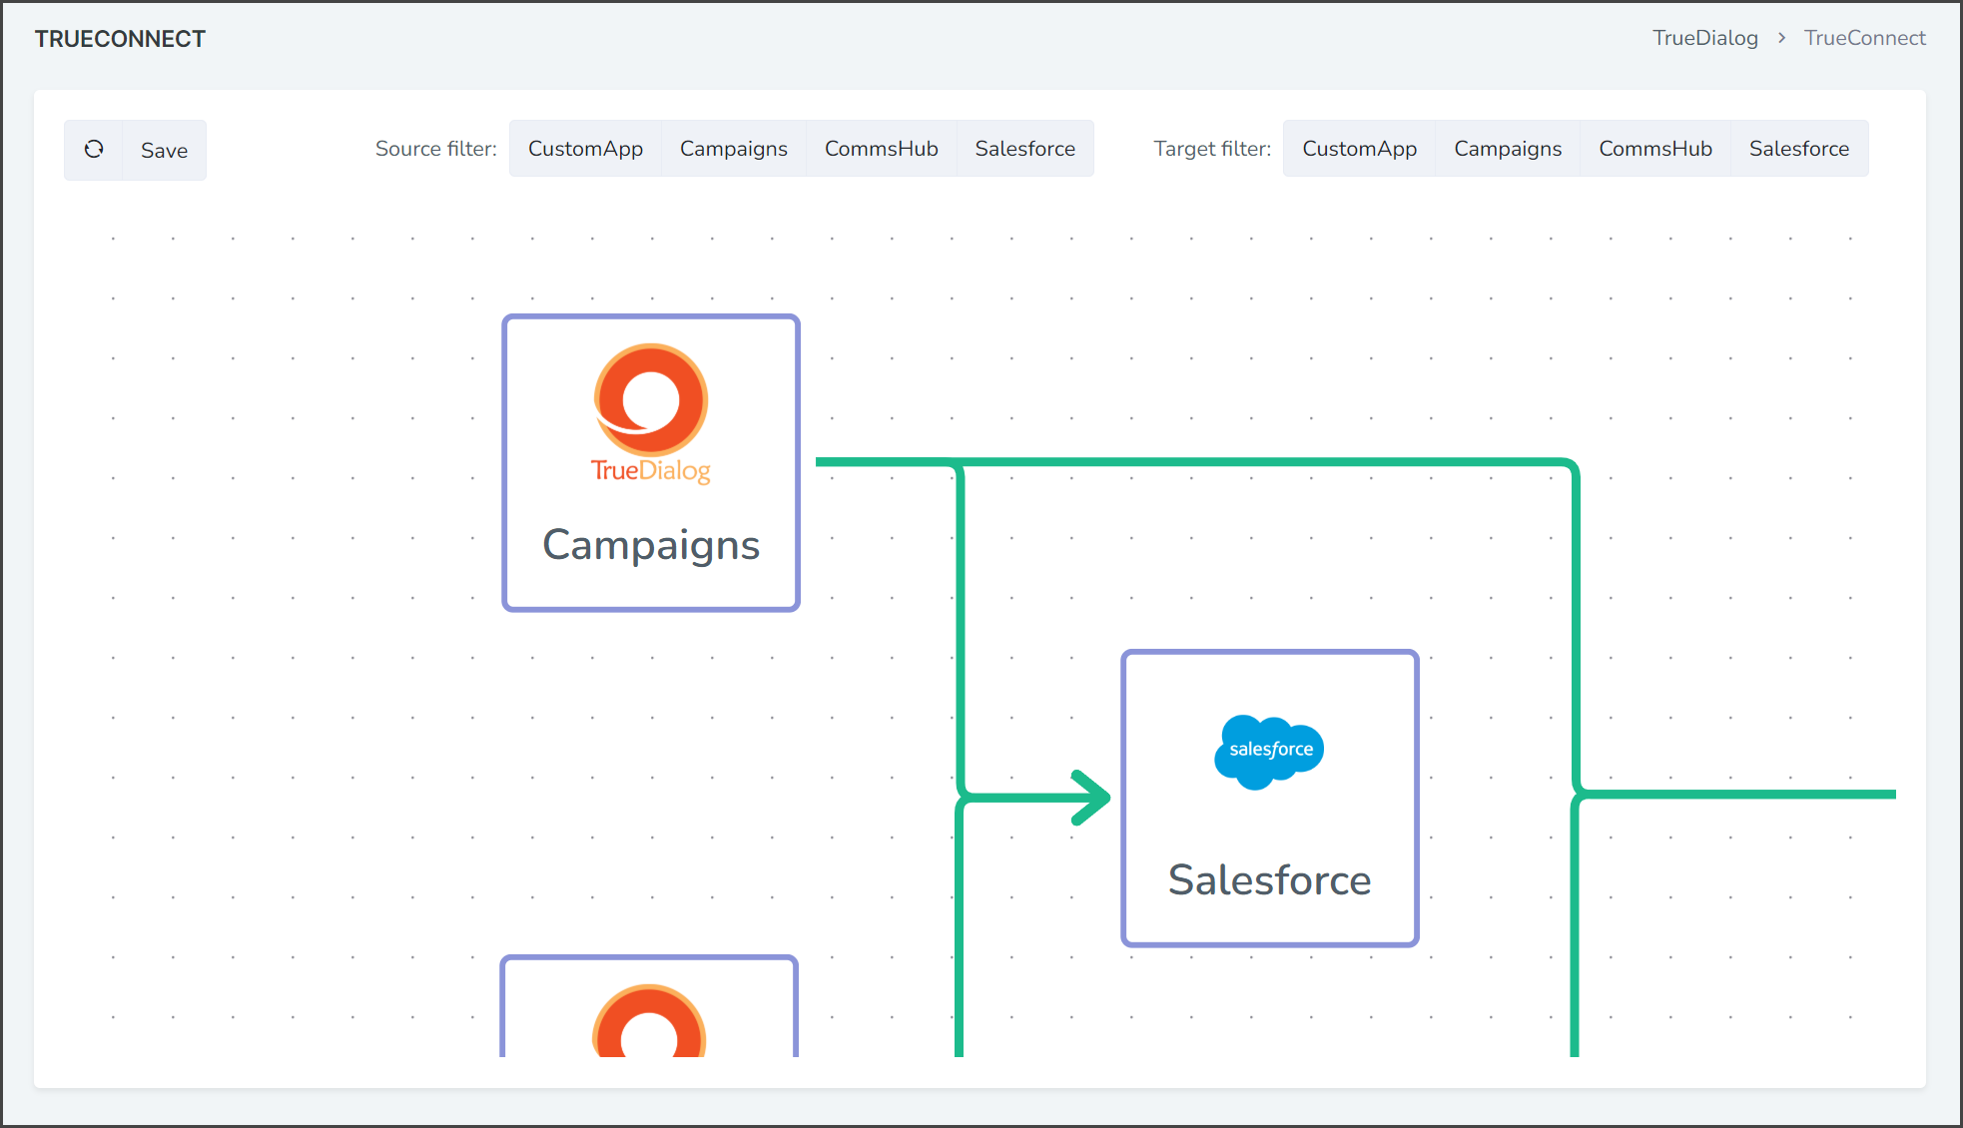Toggle Salesforce in Source filter

pos(1025,149)
